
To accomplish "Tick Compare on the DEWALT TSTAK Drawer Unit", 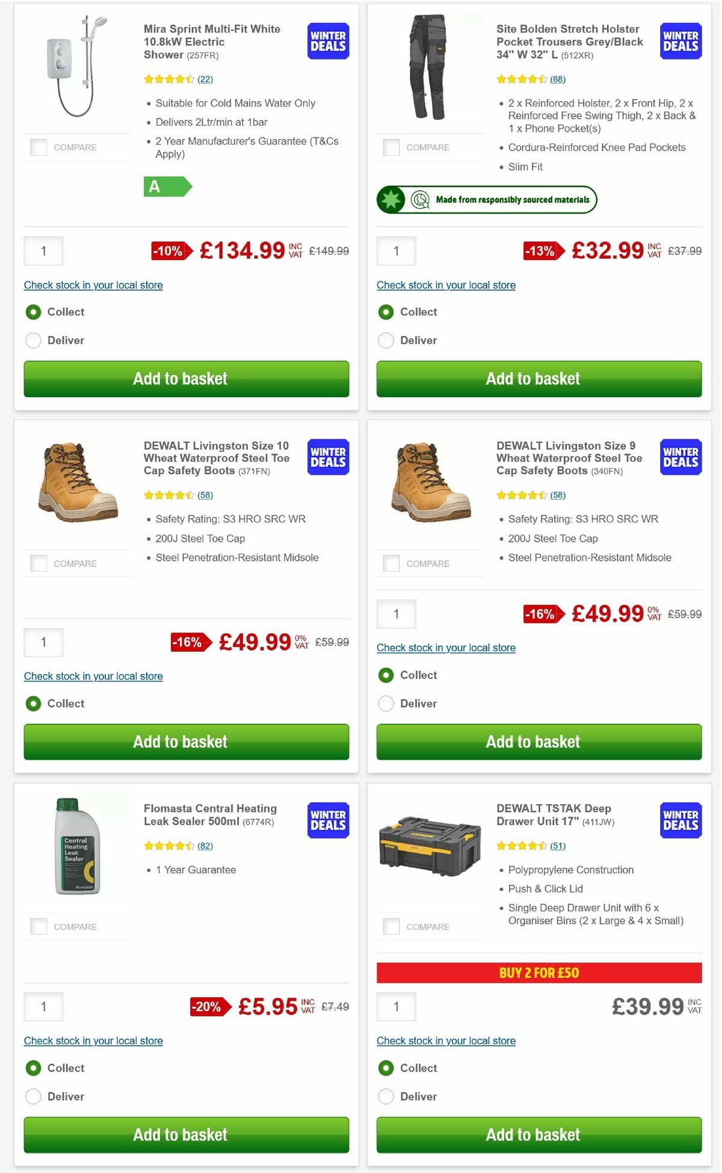I will click(391, 926).
